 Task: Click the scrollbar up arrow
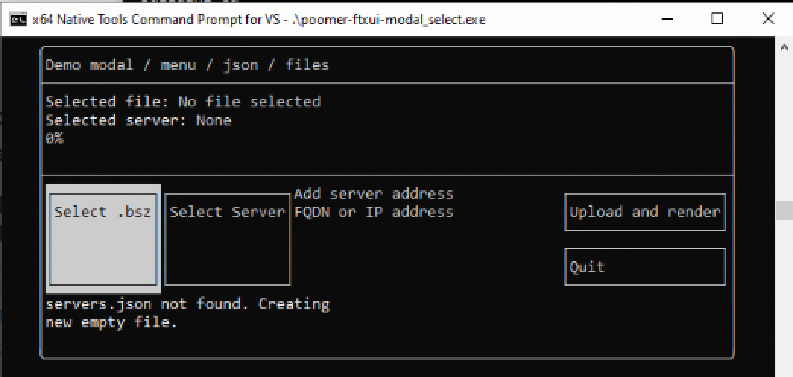tap(785, 46)
